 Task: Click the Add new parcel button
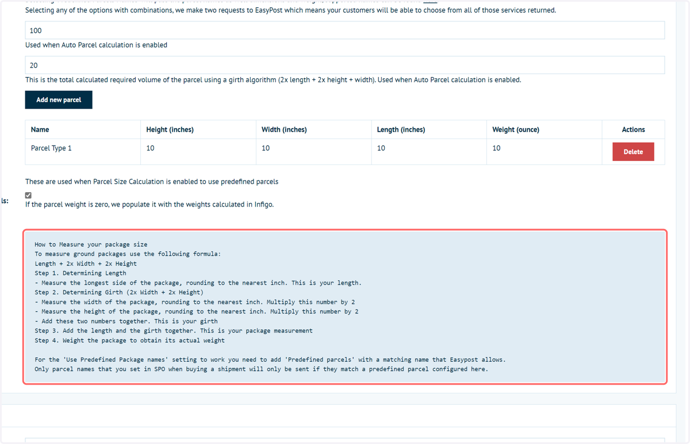(59, 99)
